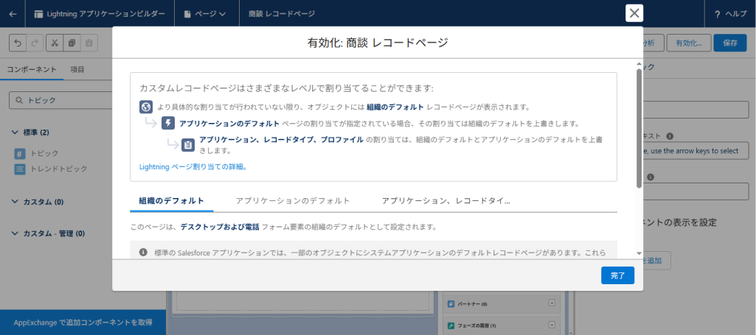
Task: Click the フェーズの履歴 related list icon
Action: (451, 325)
